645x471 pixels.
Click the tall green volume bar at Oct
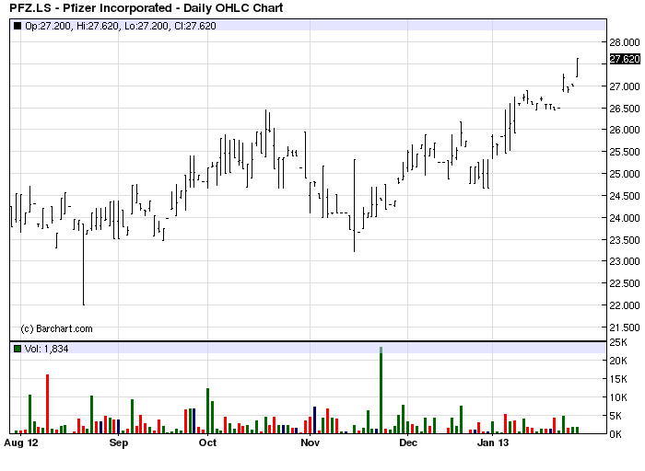[x=207, y=410]
